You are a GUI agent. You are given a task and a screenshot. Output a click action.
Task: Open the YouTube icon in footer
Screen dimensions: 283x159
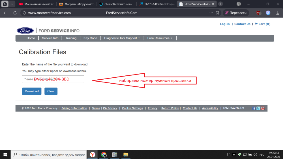263,108
